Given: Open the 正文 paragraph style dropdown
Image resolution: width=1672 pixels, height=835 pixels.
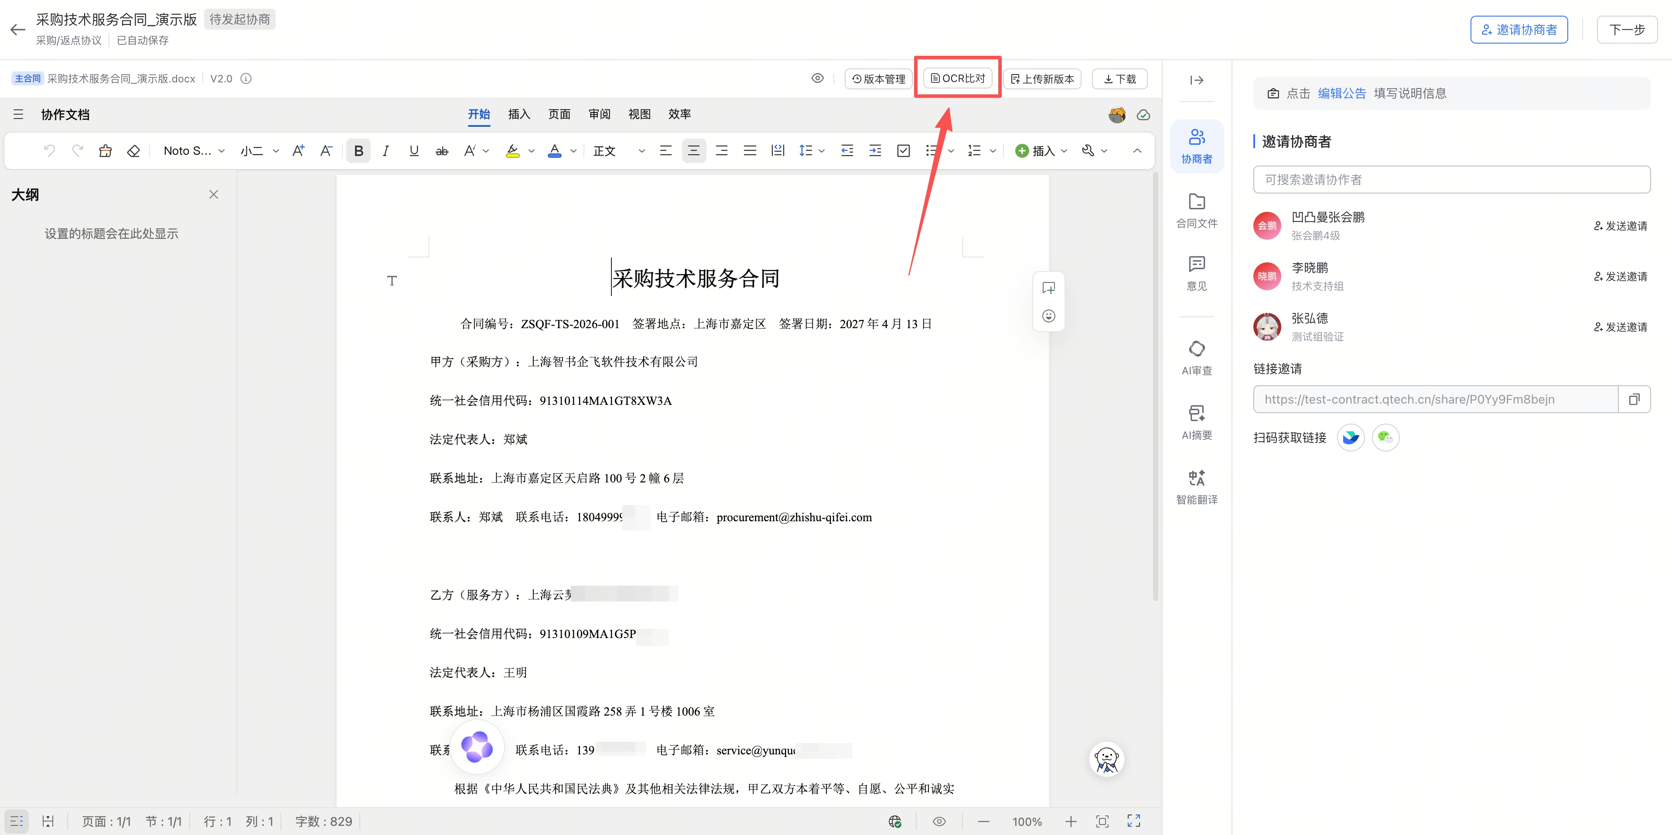Looking at the screenshot, I should (619, 151).
